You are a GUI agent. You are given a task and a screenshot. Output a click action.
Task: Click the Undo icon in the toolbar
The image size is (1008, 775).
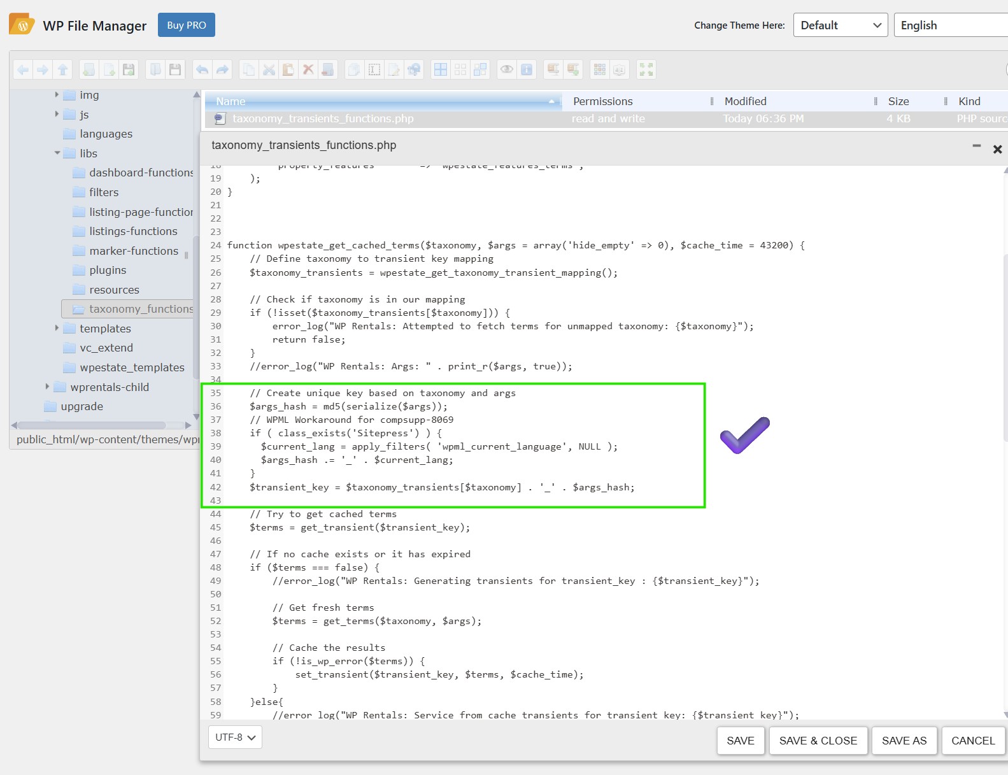pyautogui.click(x=202, y=70)
